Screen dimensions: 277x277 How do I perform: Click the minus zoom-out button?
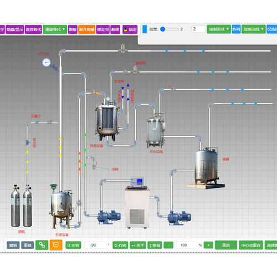pyautogui.click(x=168, y=245)
